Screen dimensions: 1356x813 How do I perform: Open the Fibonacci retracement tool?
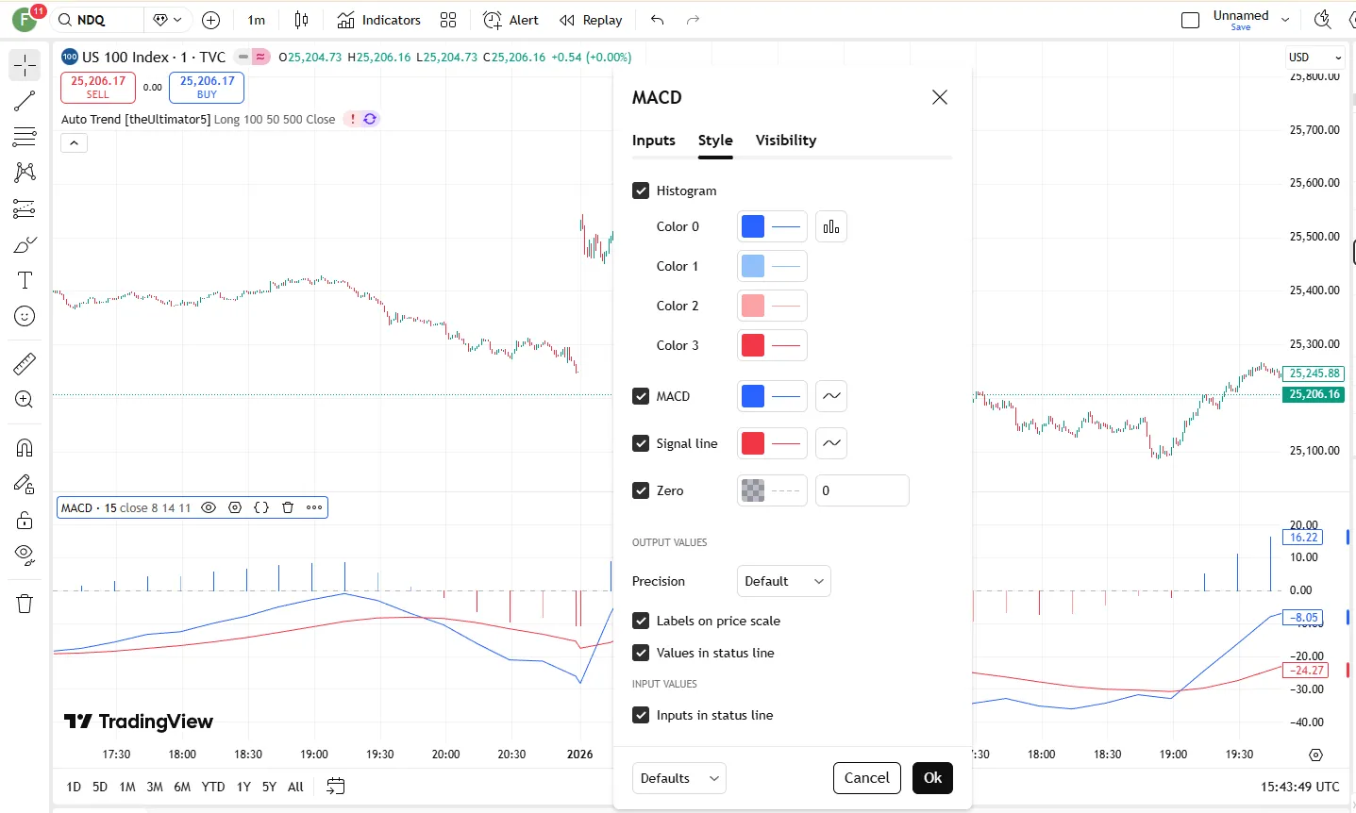point(25,137)
